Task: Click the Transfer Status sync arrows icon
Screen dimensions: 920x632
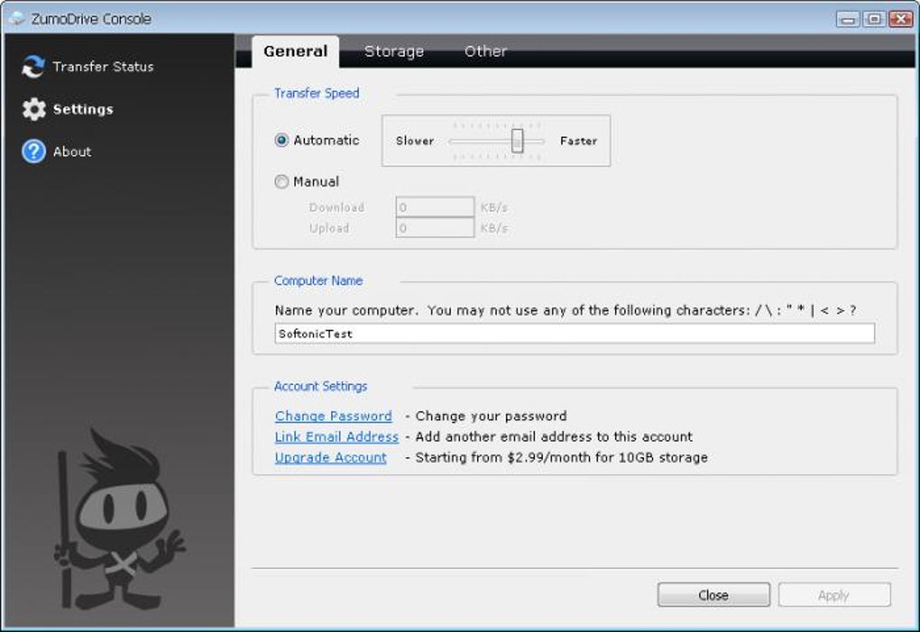Action: 33,66
